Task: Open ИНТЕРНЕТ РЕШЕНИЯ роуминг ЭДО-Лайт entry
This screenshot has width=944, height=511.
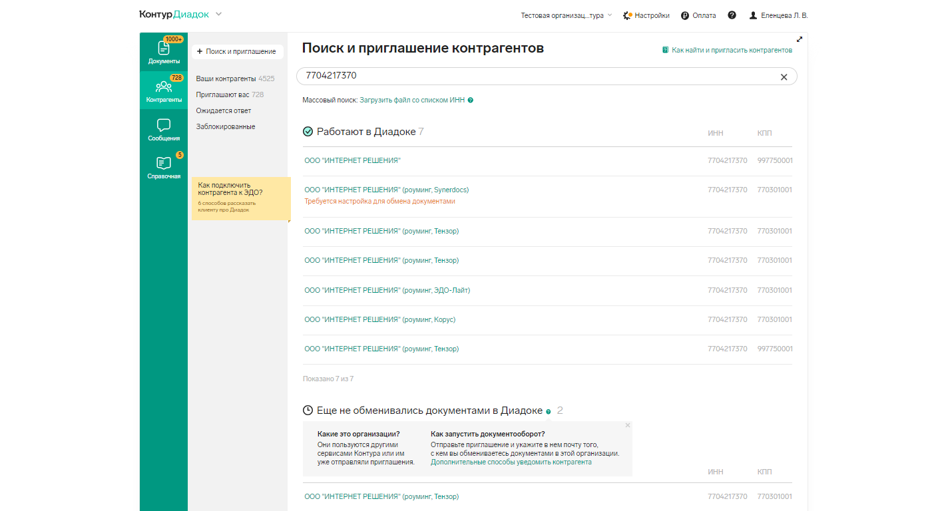Action: coord(387,290)
